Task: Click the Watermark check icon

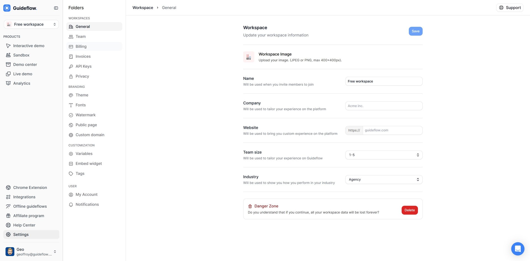Action: pos(71,115)
